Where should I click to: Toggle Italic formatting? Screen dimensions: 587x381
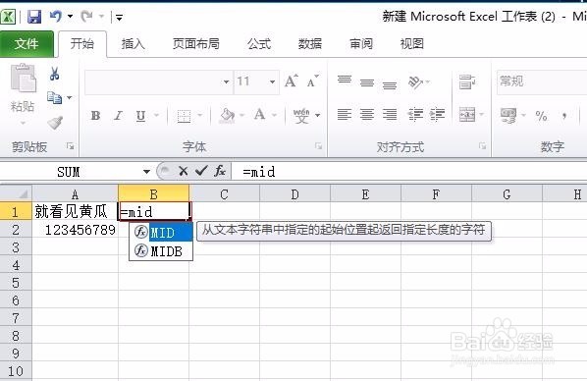pos(119,116)
